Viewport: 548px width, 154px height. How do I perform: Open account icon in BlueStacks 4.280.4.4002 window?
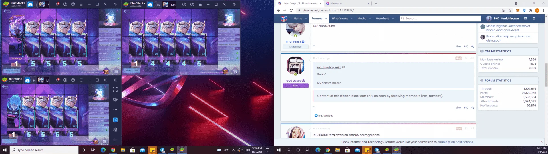[x=184, y=4]
